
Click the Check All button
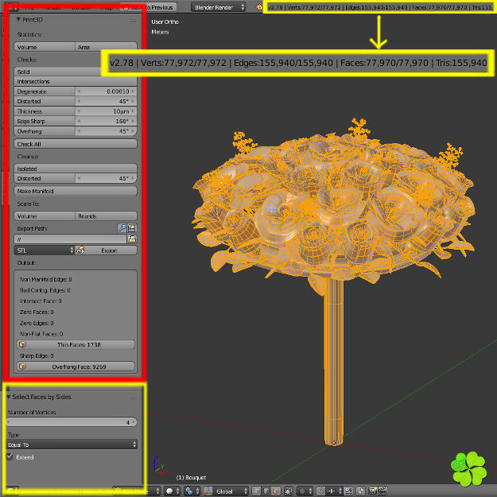(76, 144)
